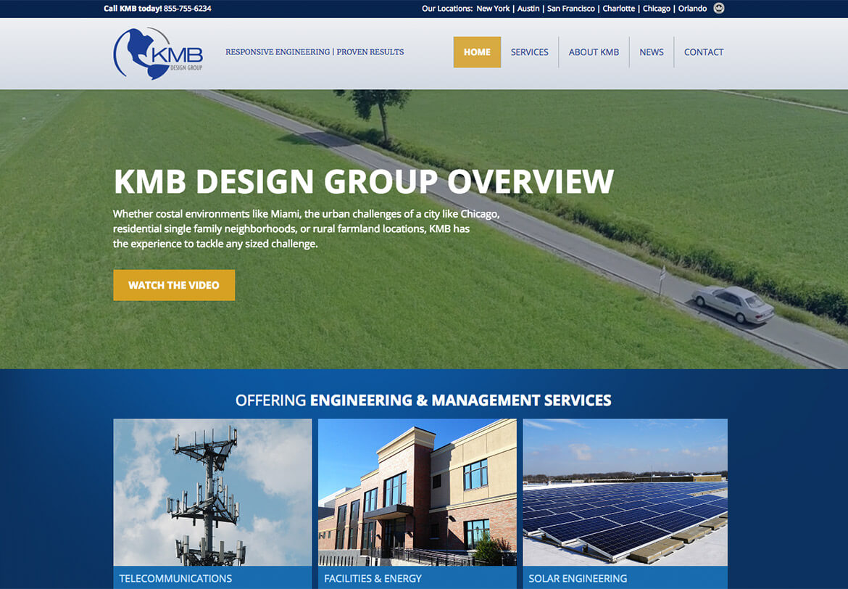Open the News menu item
The height and width of the screenshot is (589, 848).
point(651,52)
